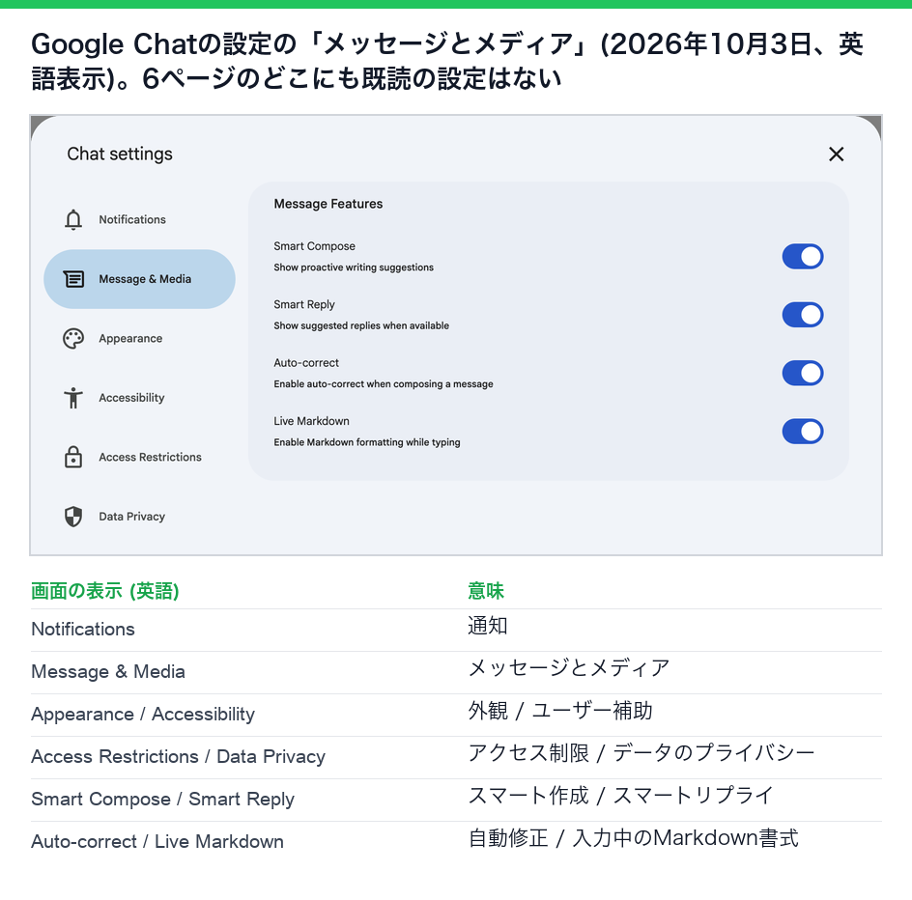
Task: Click the 'Message & Media' table cell
Action: click(x=108, y=672)
